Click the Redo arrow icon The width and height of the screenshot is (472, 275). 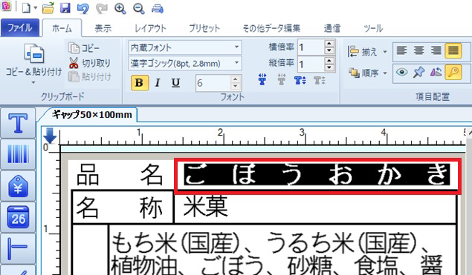click(x=101, y=8)
